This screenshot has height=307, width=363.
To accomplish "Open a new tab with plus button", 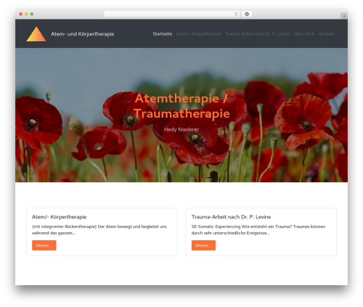I will click(344, 16).
